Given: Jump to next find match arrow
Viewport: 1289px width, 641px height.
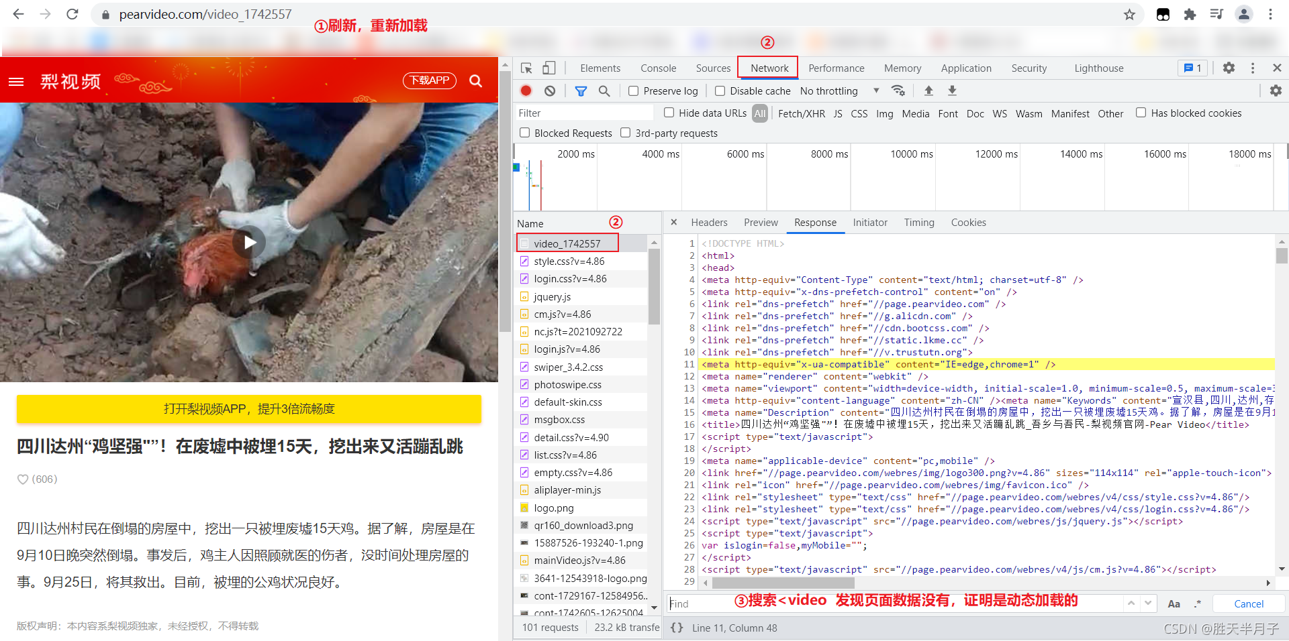Looking at the screenshot, I should coord(1148,603).
